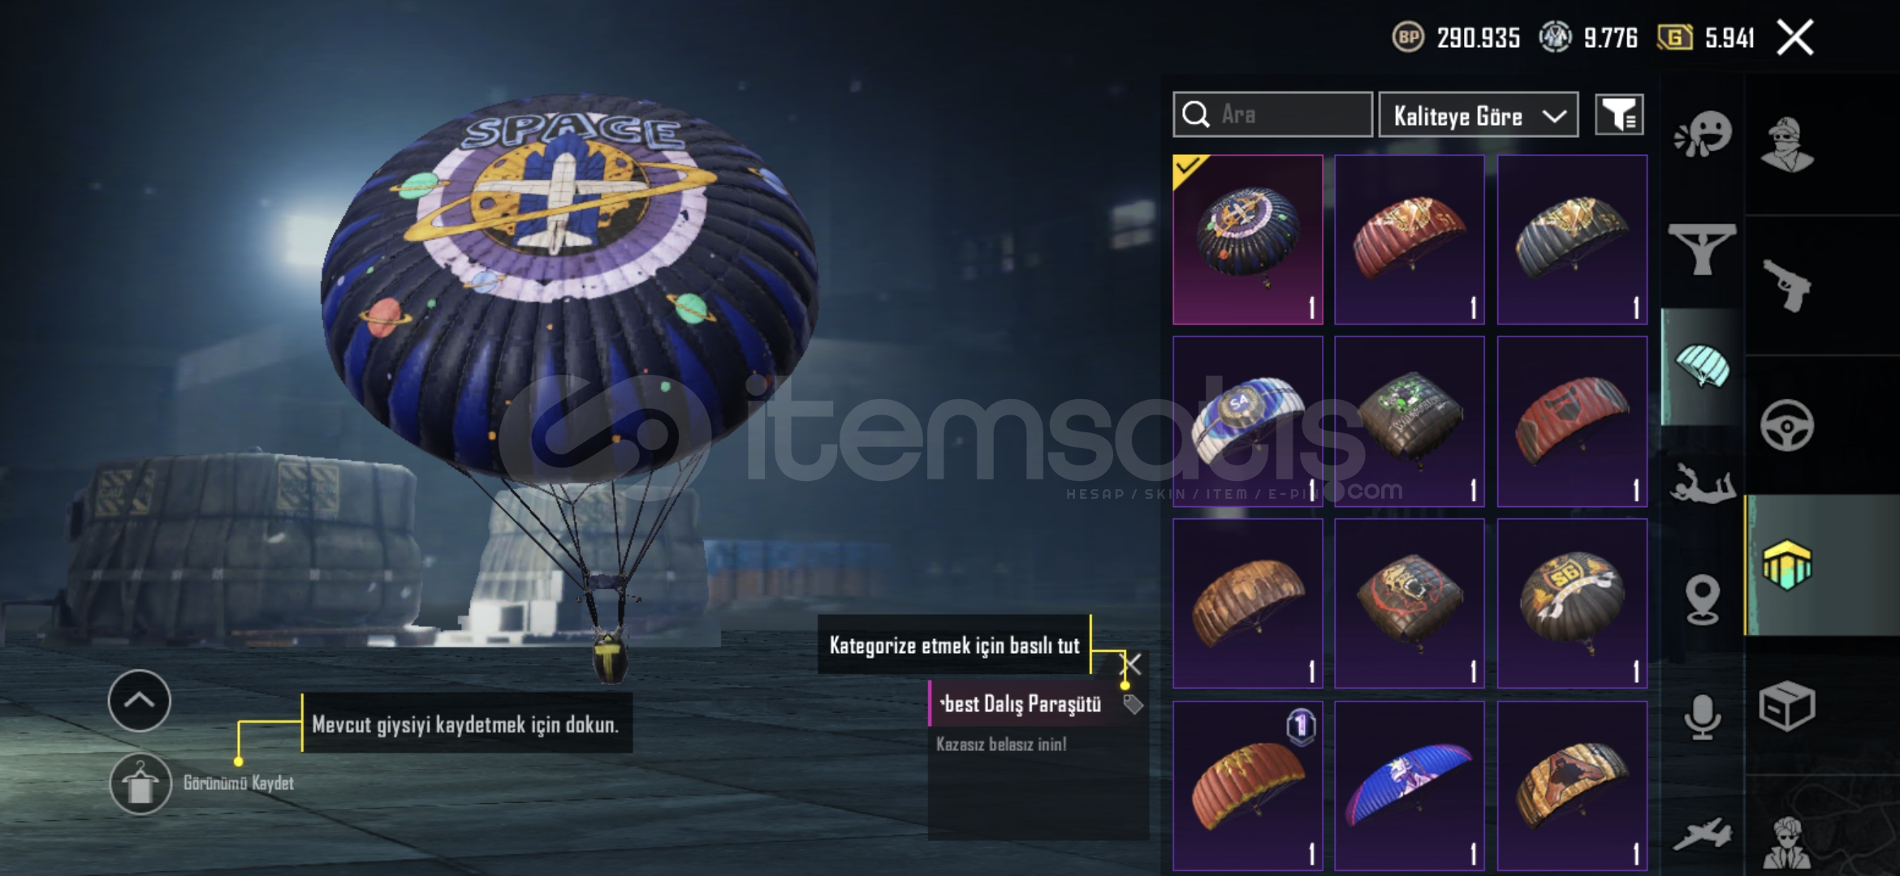Select the airplane skins category
This screenshot has height=876, width=1900.
(1702, 833)
